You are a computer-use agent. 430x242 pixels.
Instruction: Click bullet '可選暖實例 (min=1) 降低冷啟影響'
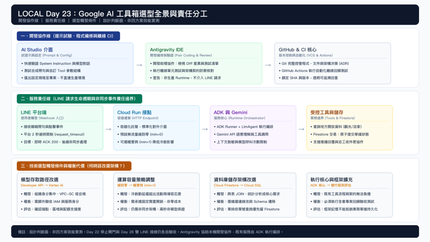[146, 142]
